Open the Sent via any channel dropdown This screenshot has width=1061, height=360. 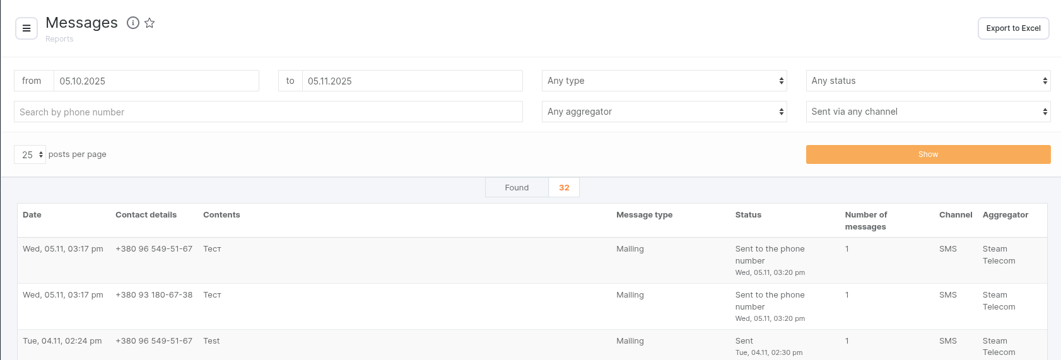click(x=928, y=112)
